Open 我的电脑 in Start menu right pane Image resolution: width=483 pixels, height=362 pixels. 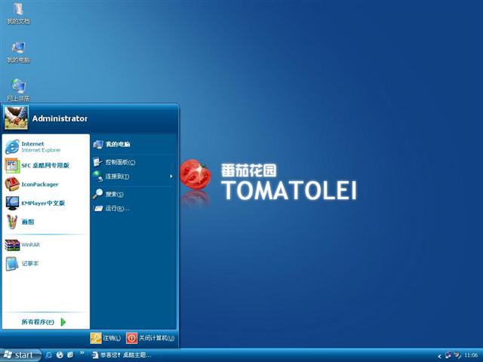point(133,144)
